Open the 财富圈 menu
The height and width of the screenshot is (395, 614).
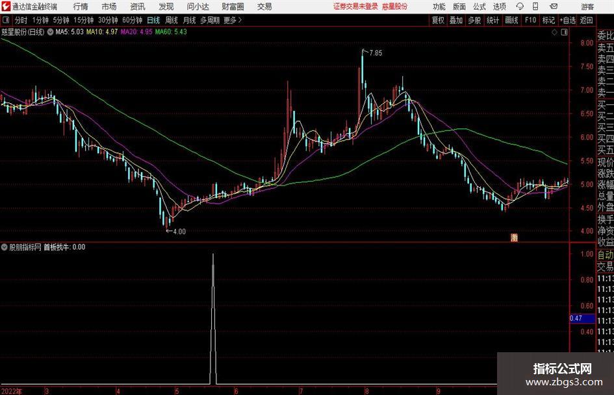(x=233, y=6)
